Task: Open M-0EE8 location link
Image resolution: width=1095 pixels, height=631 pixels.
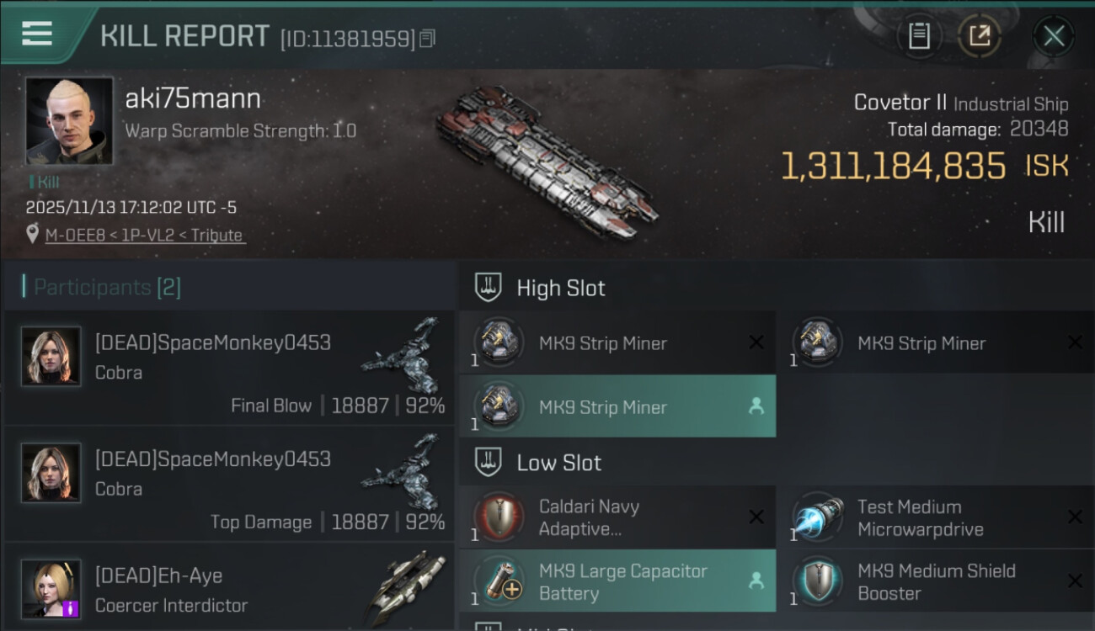Action: tap(77, 236)
